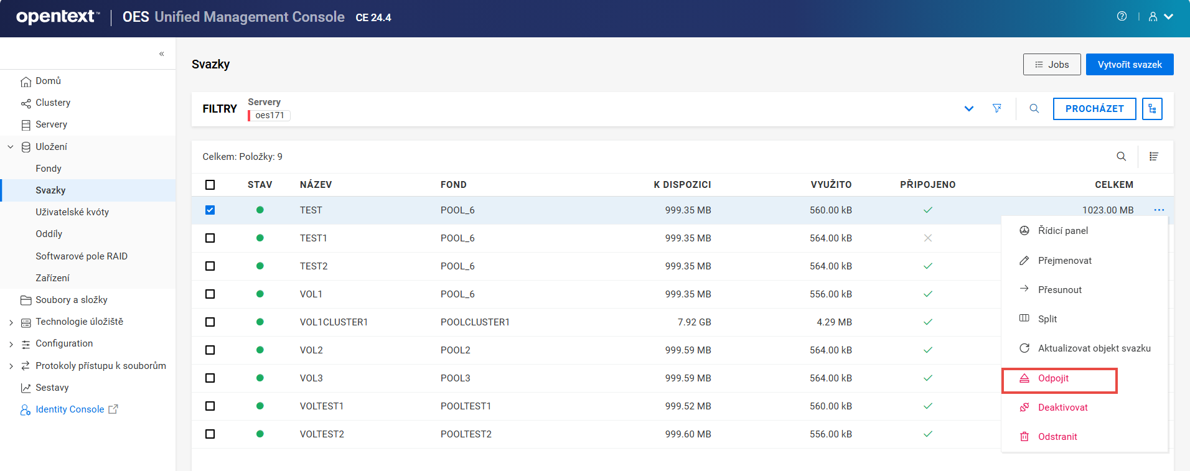Viewport: 1190px width, 471px height.
Task: Click the tree view icon beside PROCHÁZET
Action: tap(1152, 109)
